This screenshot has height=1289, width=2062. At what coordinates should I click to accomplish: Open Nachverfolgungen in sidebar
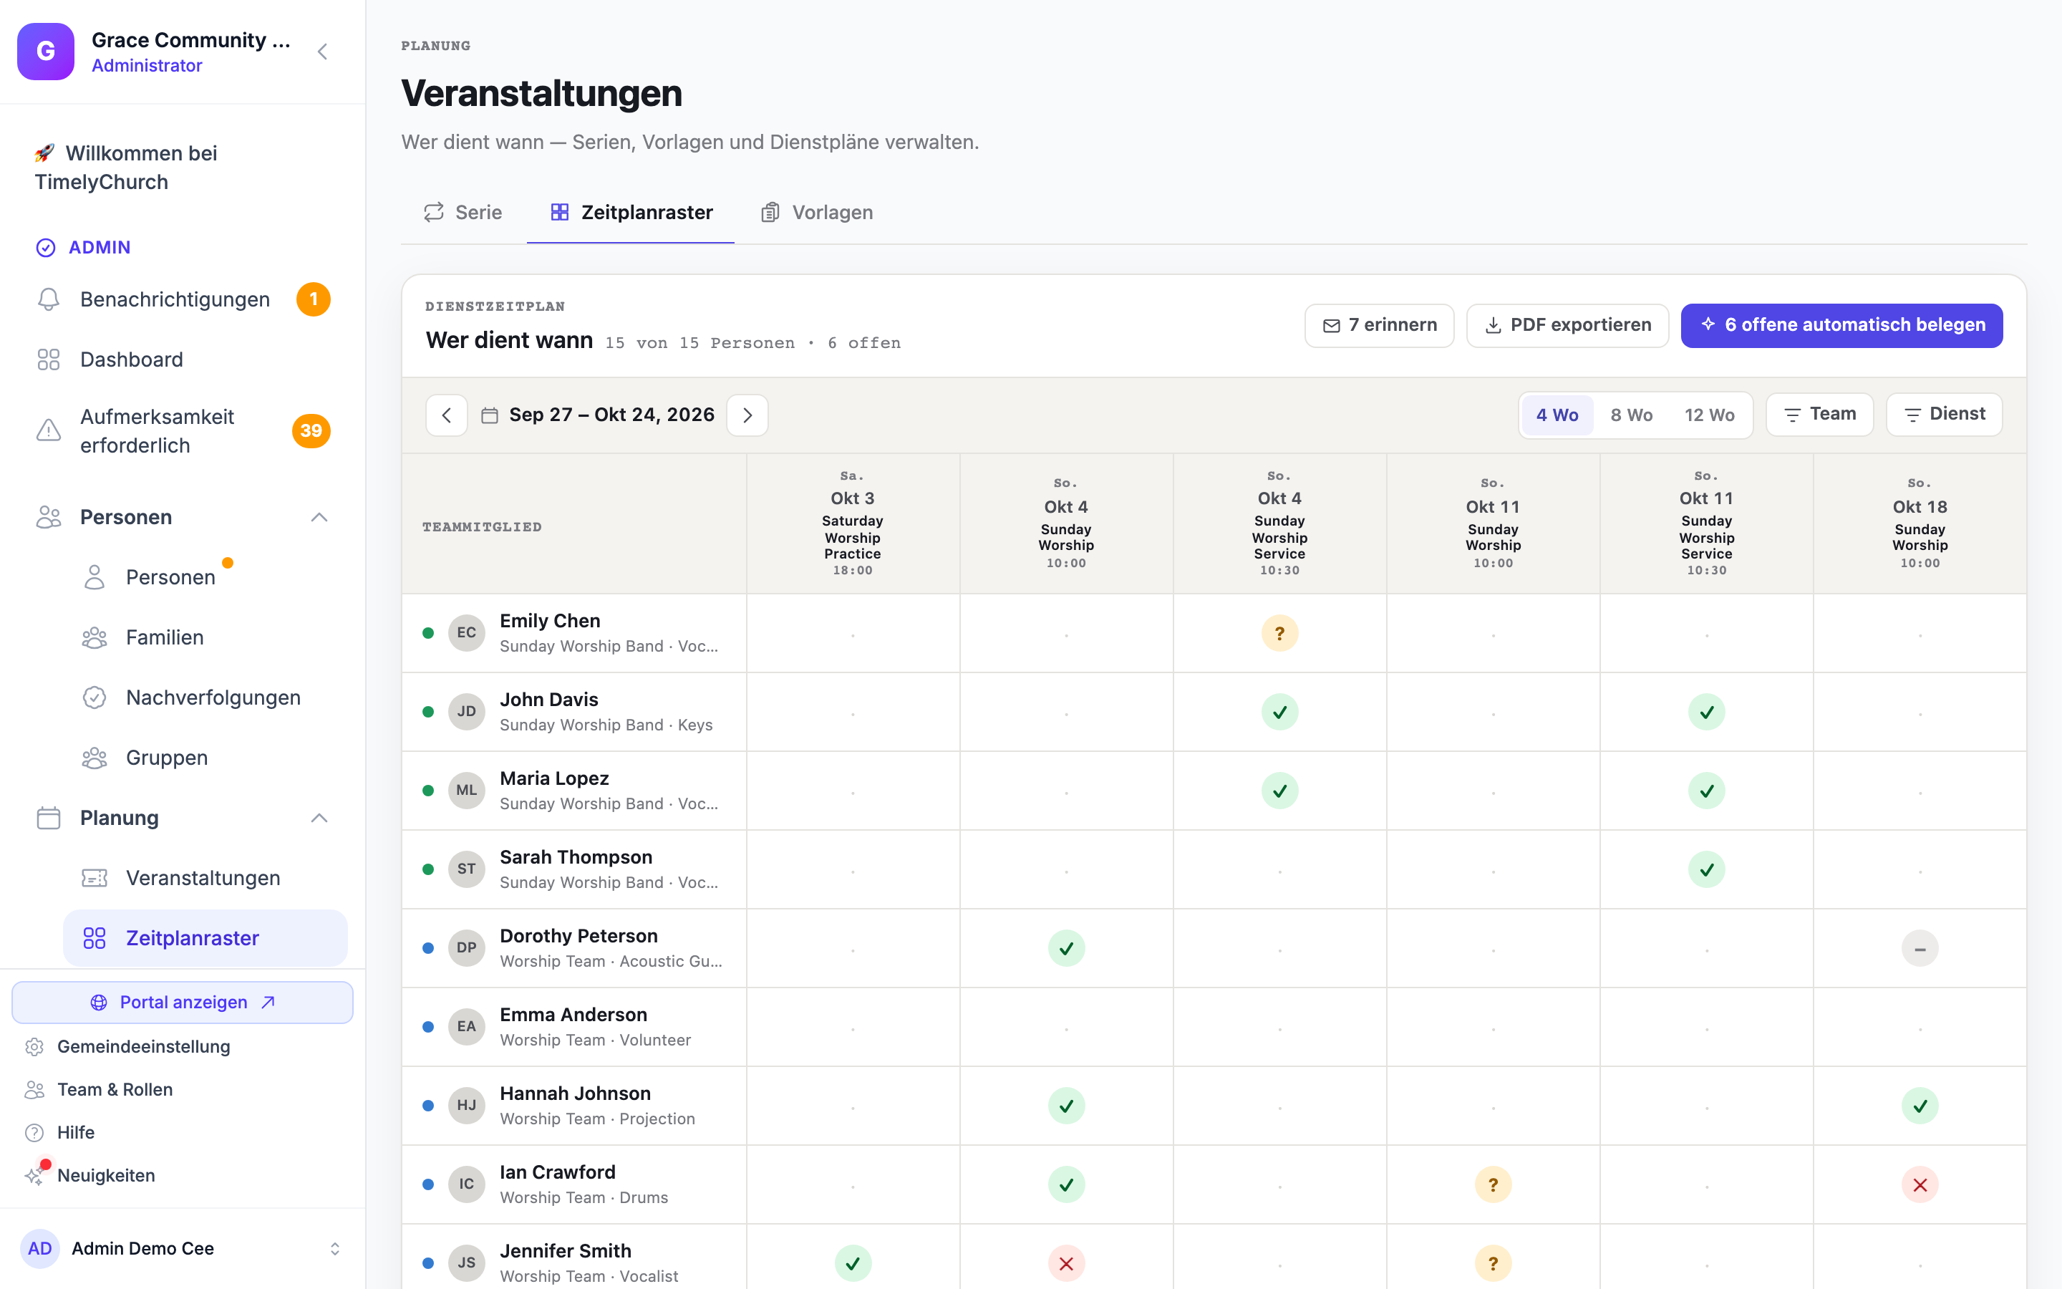(x=205, y=697)
